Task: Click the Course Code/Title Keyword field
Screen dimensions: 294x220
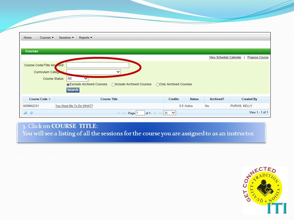Action: click(98, 65)
